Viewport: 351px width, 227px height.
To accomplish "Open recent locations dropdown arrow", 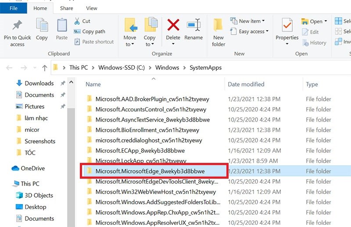I will point(35,68).
